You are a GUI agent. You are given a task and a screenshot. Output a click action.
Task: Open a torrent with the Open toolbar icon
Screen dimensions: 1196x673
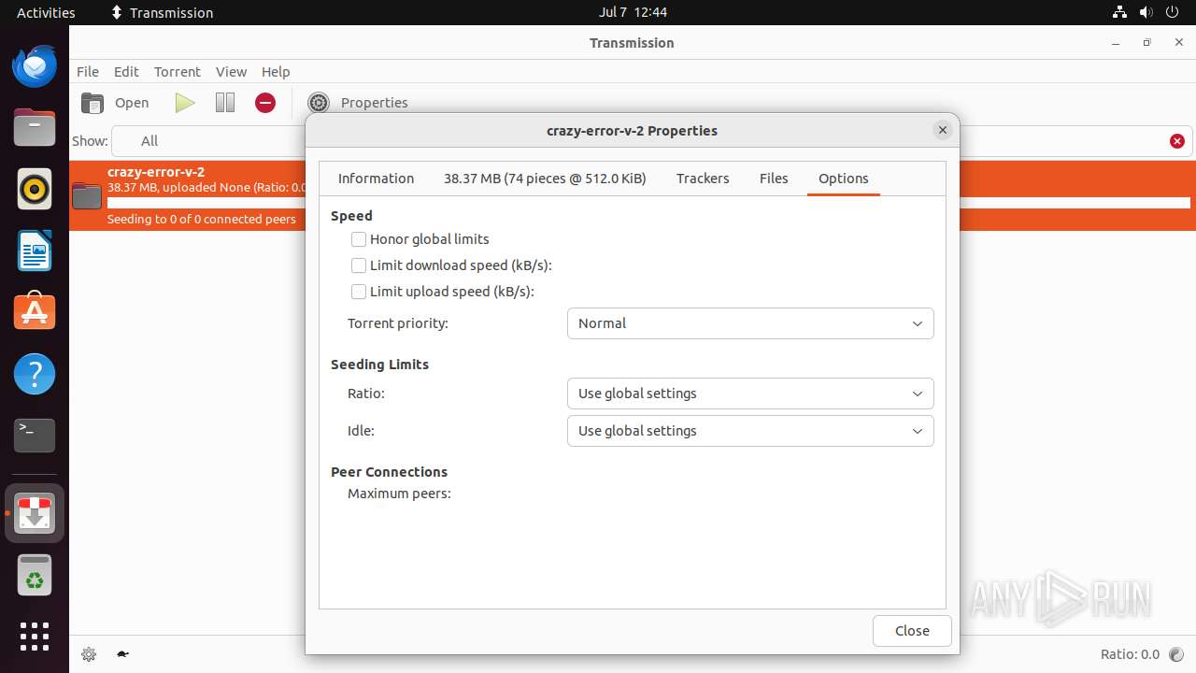click(93, 103)
